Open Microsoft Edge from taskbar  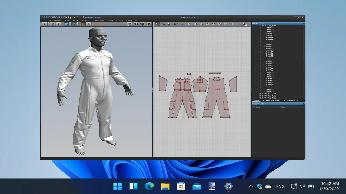click(x=149, y=186)
